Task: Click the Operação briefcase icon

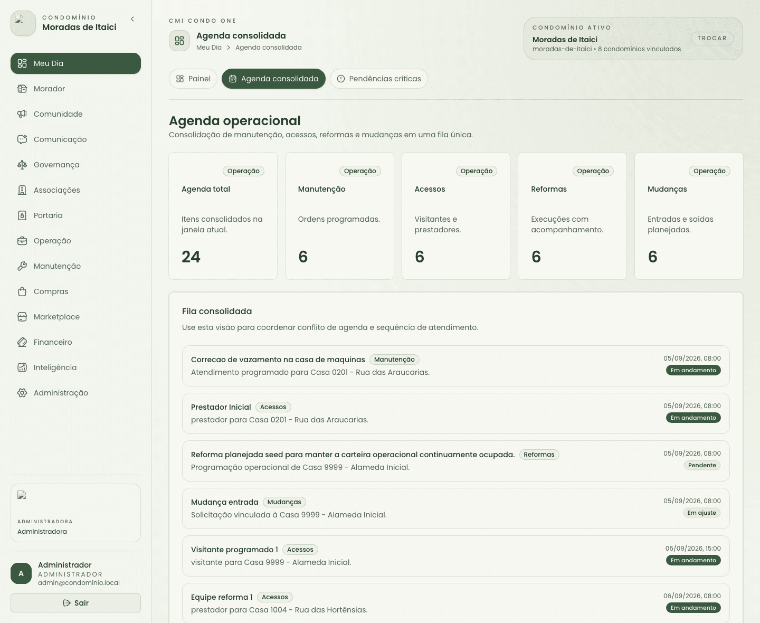Action: tap(22, 241)
